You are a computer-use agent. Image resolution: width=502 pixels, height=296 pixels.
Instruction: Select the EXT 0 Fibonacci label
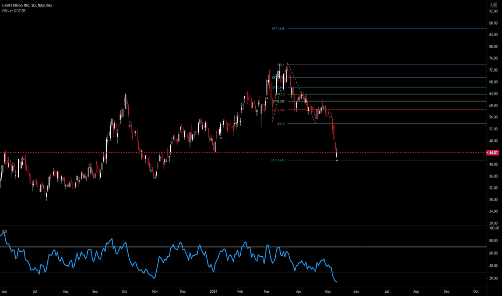[x=281, y=124]
